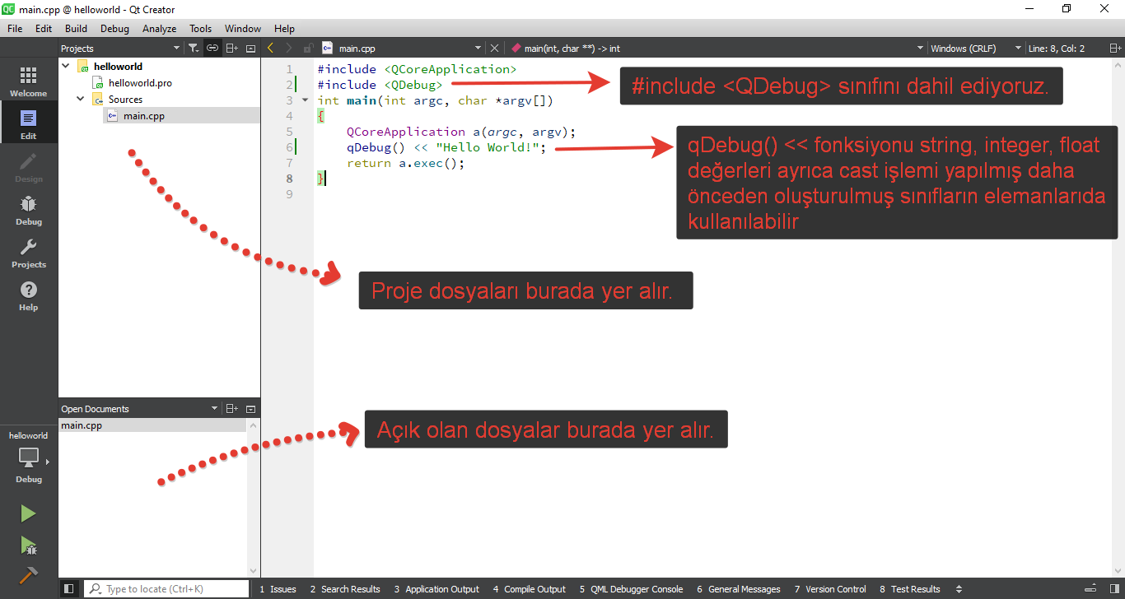
Task: Open the Welcome mode
Action: point(28,82)
